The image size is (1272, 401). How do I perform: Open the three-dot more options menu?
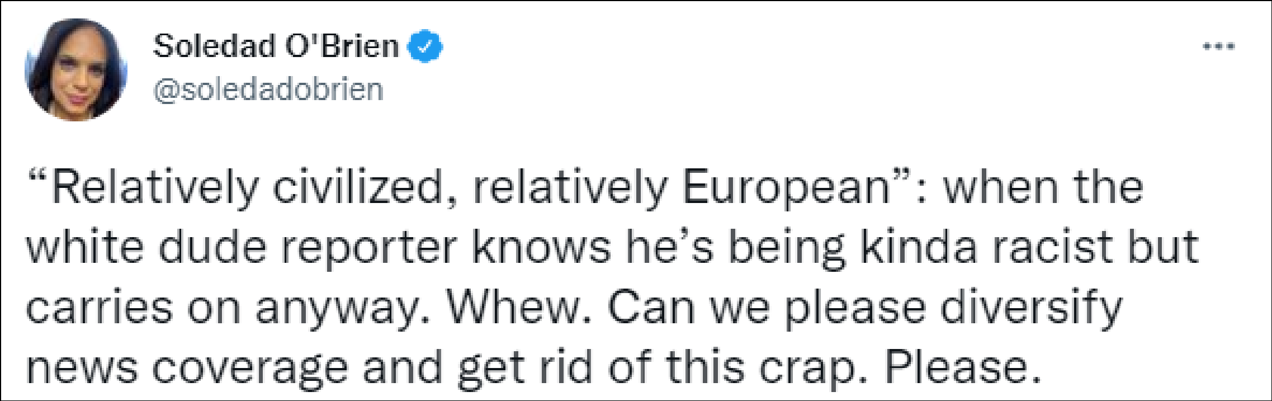coord(1219,46)
